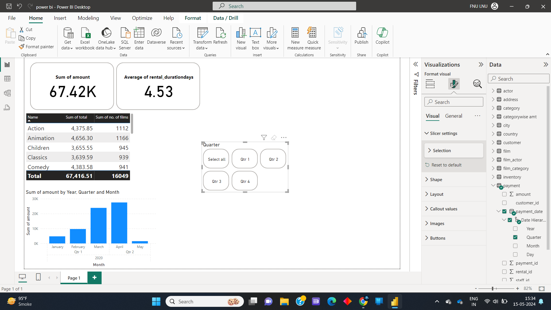The image size is (551, 310).
Task: Expand the film table fields
Action: pos(493,151)
